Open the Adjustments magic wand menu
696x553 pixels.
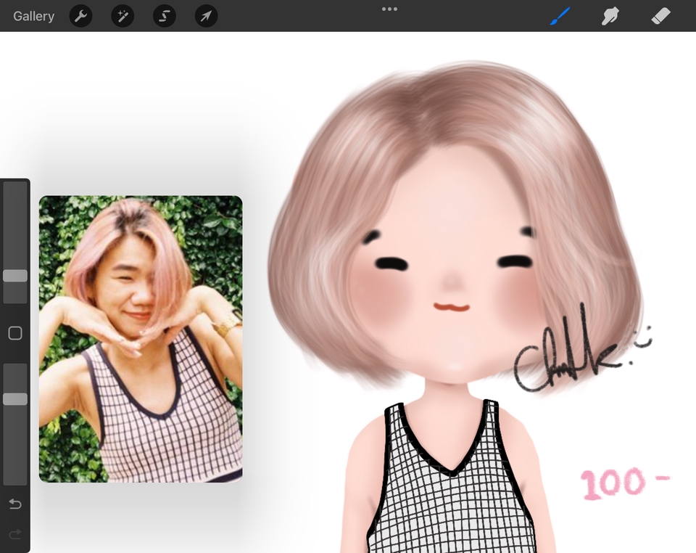[x=123, y=16]
